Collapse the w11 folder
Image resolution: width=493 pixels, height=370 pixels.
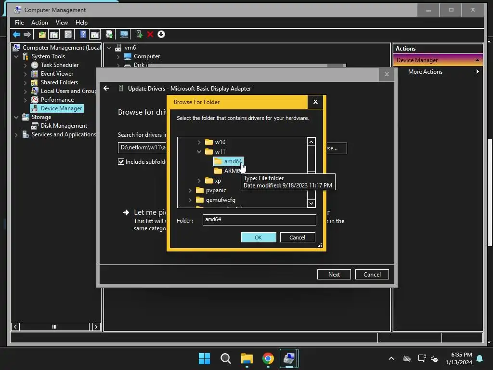(x=199, y=152)
